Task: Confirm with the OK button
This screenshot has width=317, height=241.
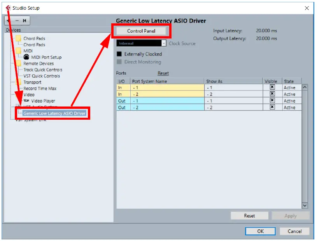Action: (x=260, y=231)
